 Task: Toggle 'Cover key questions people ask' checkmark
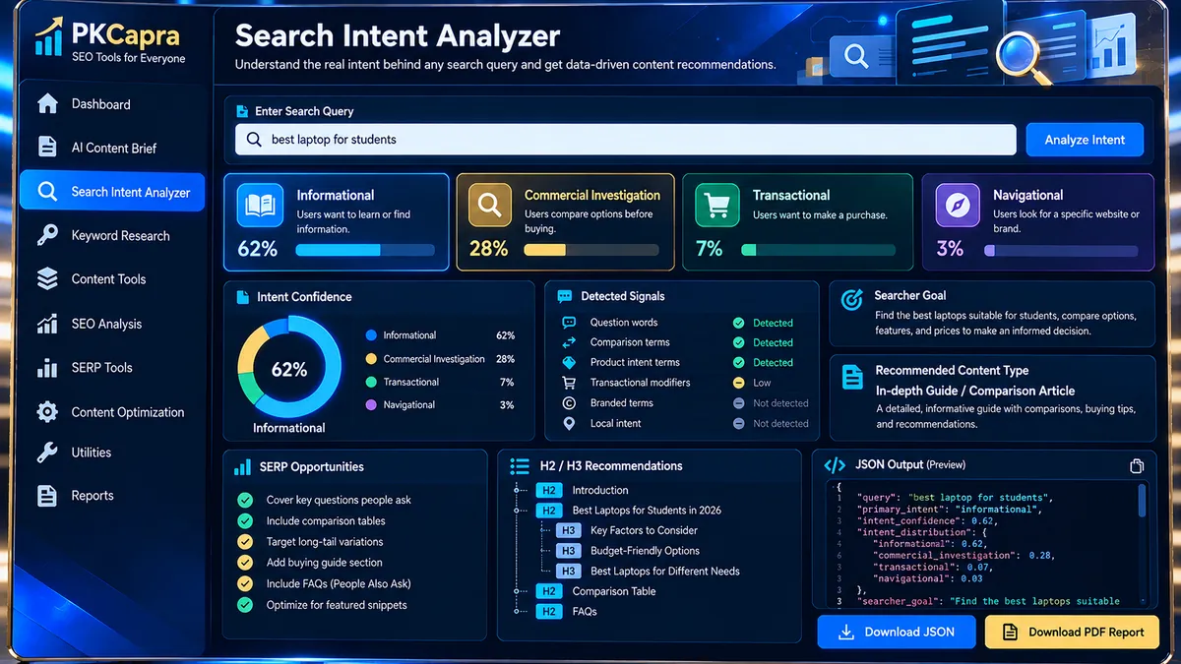245,500
